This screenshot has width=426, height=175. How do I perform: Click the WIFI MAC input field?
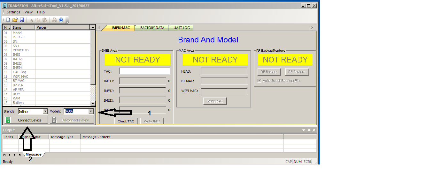[x=224, y=91]
